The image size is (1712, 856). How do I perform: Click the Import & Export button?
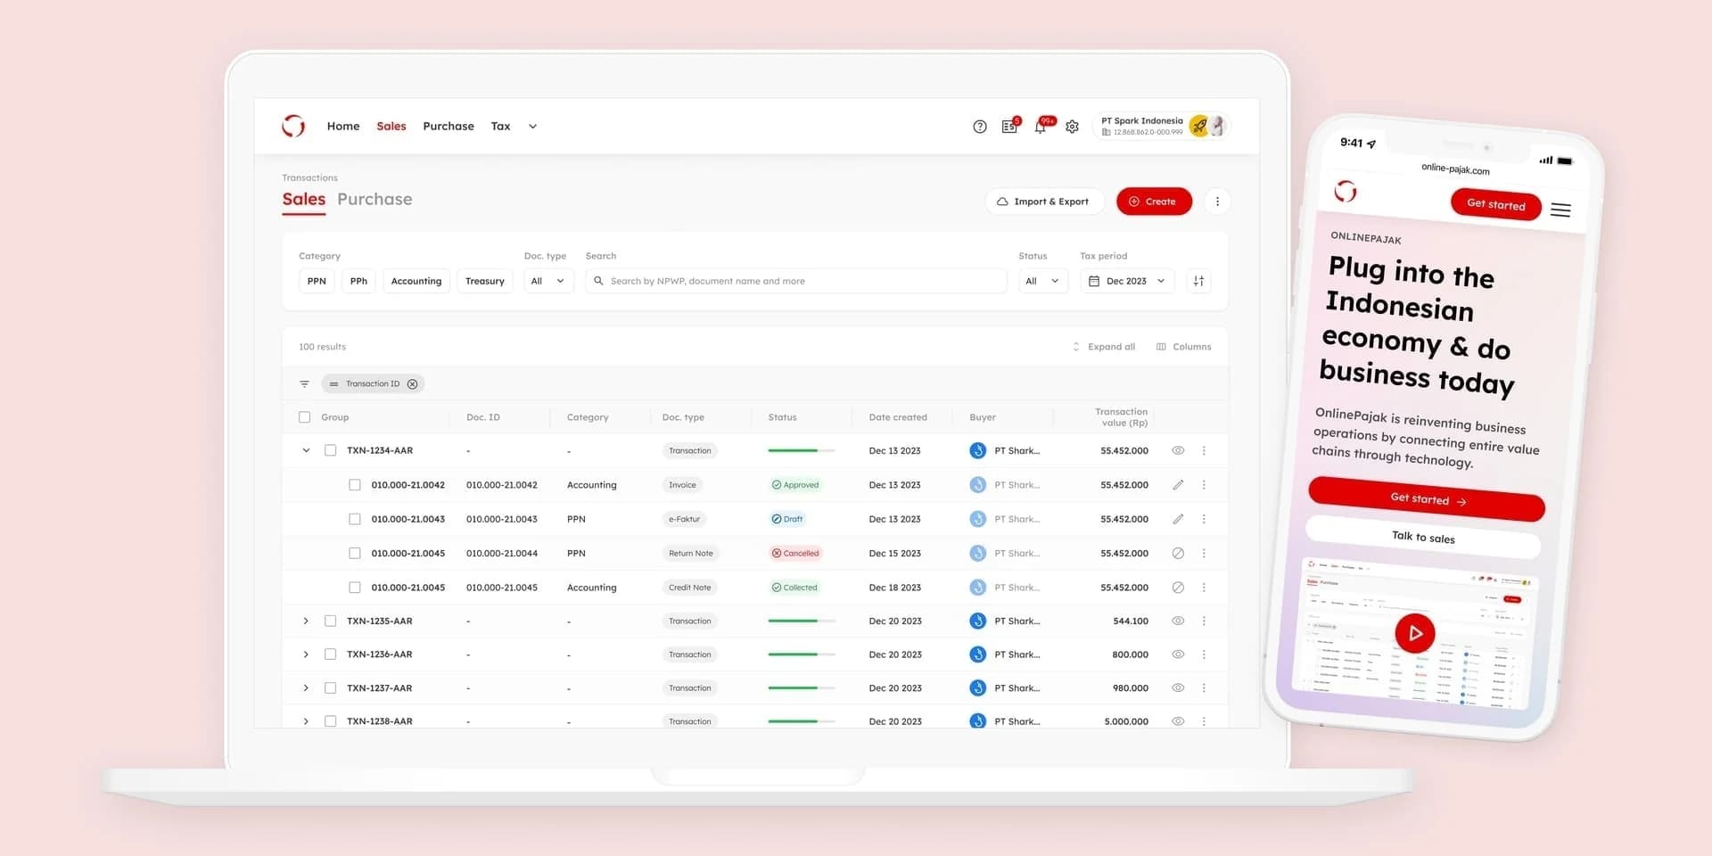[1044, 202]
